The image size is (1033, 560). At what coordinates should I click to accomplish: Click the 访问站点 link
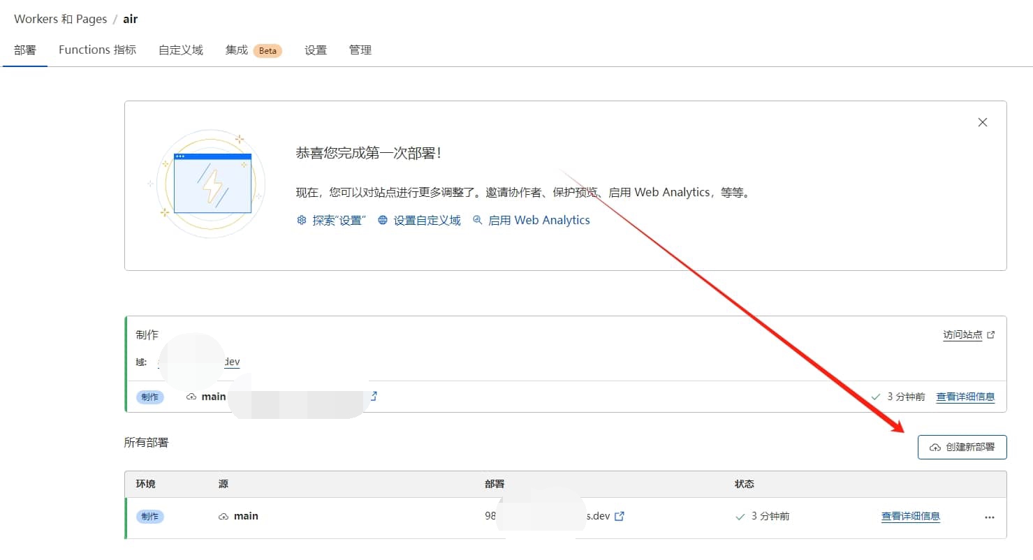(x=962, y=335)
